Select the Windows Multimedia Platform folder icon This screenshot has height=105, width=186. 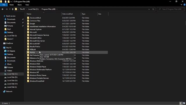tap(28, 69)
